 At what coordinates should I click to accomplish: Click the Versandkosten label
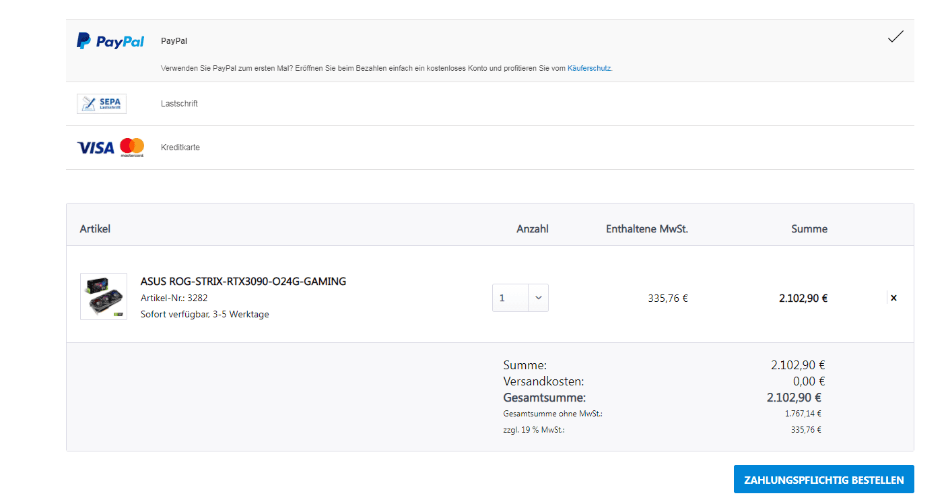point(543,381)
